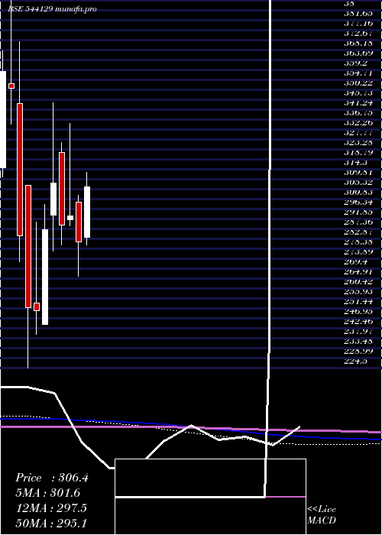
Task: Click the 273.89 price axis label
Action: tap(358, 252)
